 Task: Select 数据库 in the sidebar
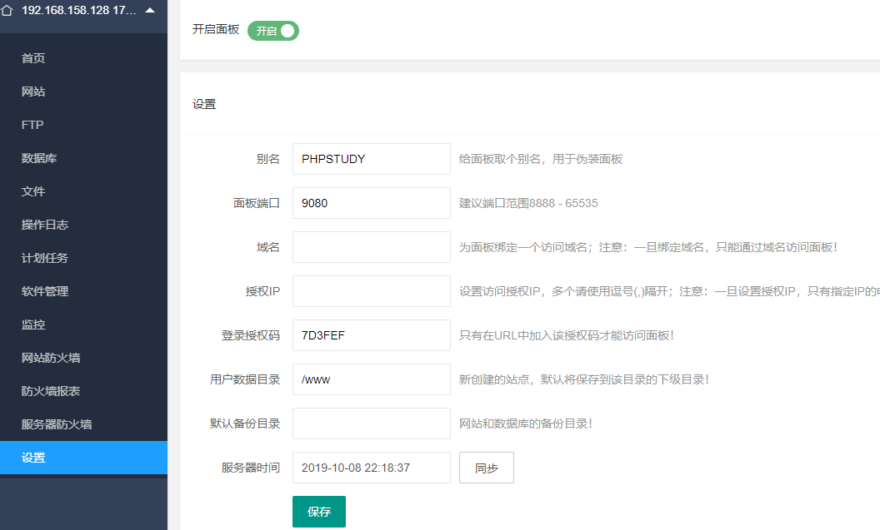[x=39, y=158]
